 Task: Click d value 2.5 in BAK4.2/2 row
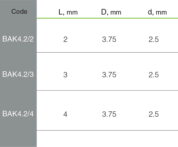click(154, 39)
